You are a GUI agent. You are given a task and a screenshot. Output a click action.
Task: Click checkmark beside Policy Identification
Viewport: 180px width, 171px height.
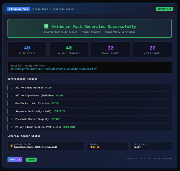pos(12,127)
